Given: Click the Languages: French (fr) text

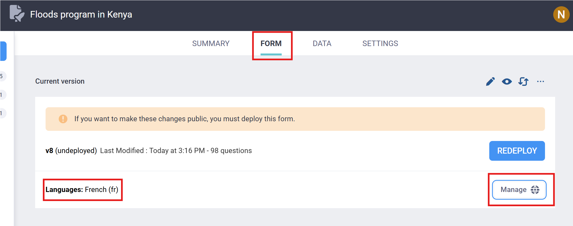Looking at the screenshot, I should [82, 190].
